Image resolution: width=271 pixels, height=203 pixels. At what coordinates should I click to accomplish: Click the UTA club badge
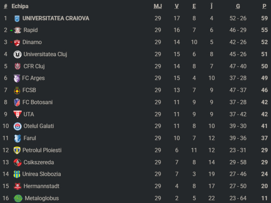[x=17, y=114]
